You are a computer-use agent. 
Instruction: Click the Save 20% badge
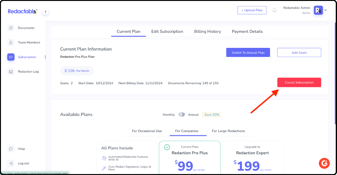pyautogui.click(x=212, y=115)
